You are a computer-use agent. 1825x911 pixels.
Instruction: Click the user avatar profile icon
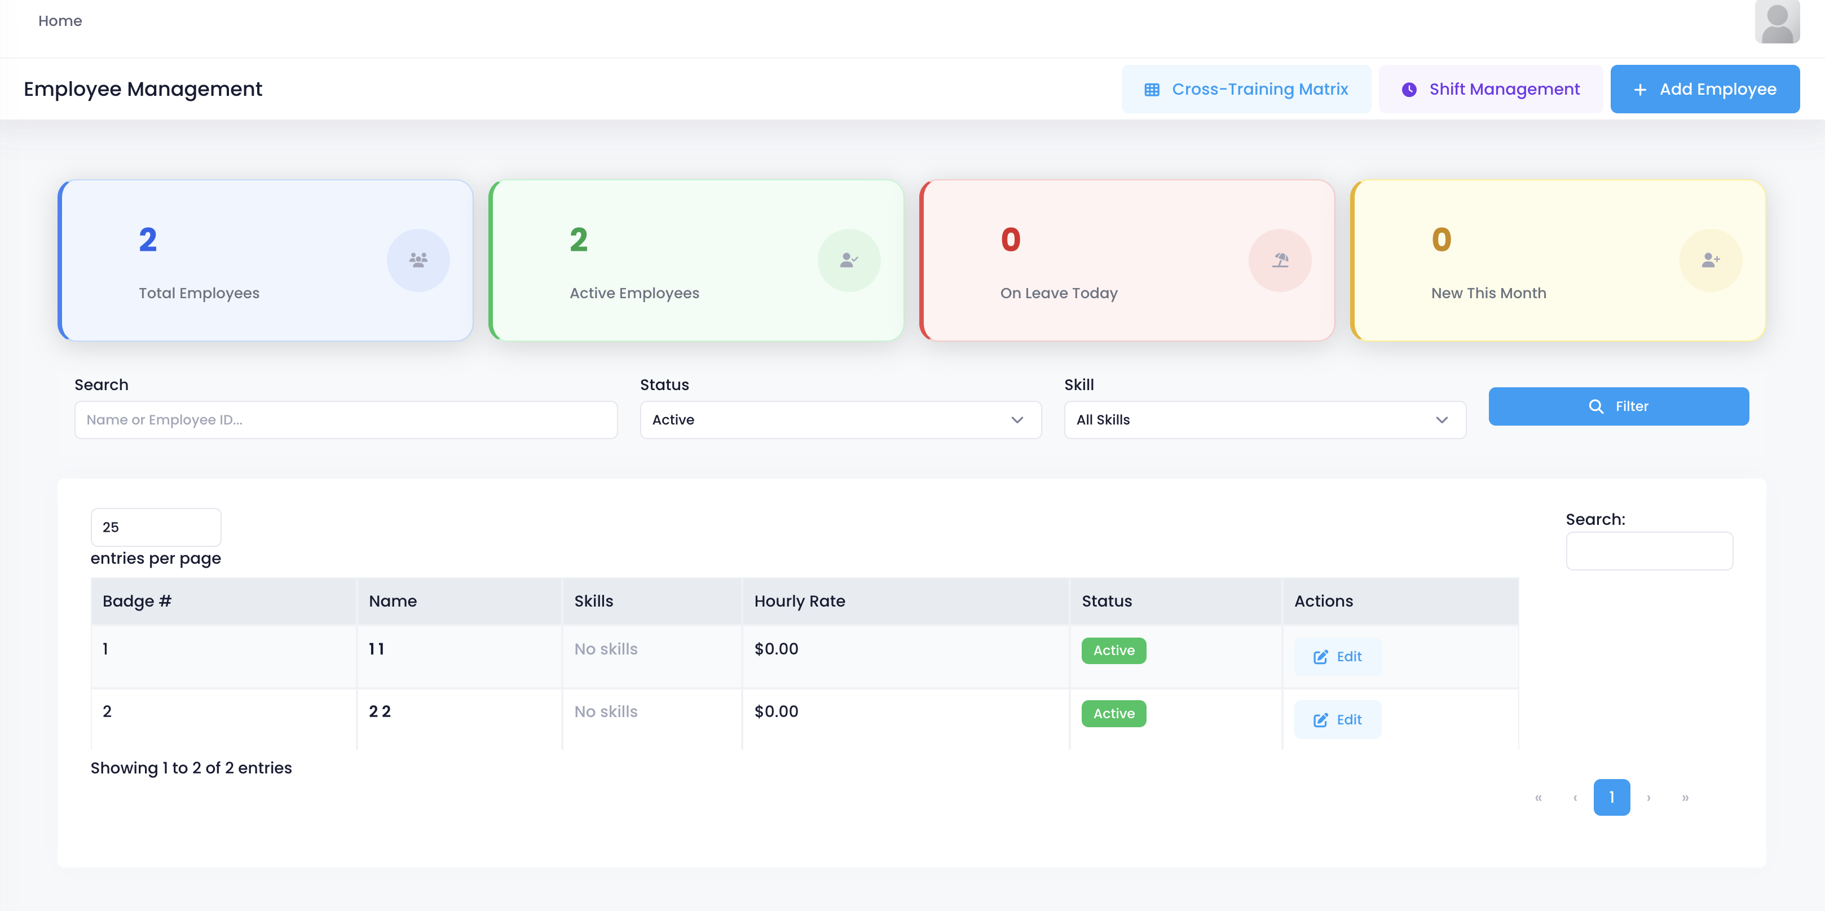tap(1776, 22)
